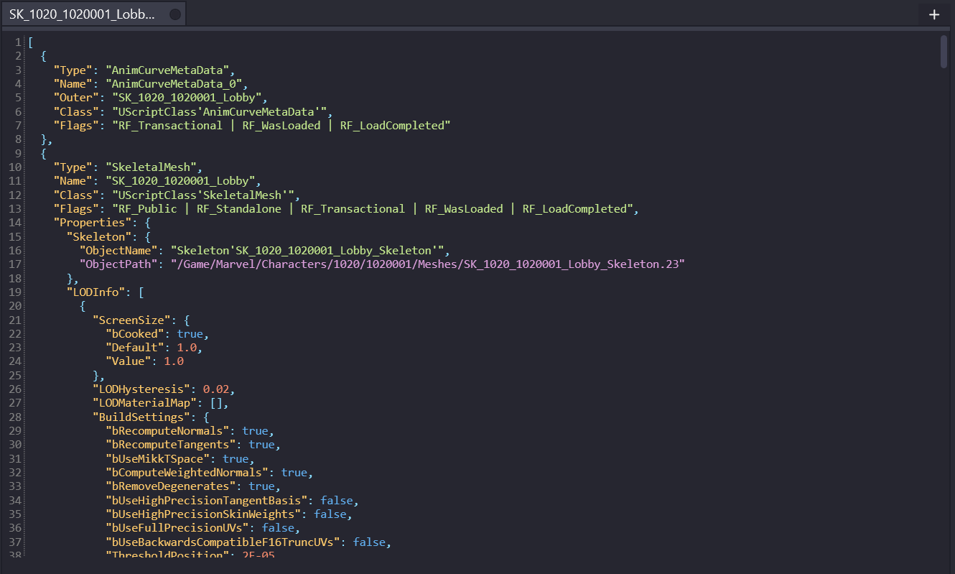Screen dimensions: 955x574
Task: Click the "LODHysteresis" key
Action: pyautogui.click(x=141, y=389)
